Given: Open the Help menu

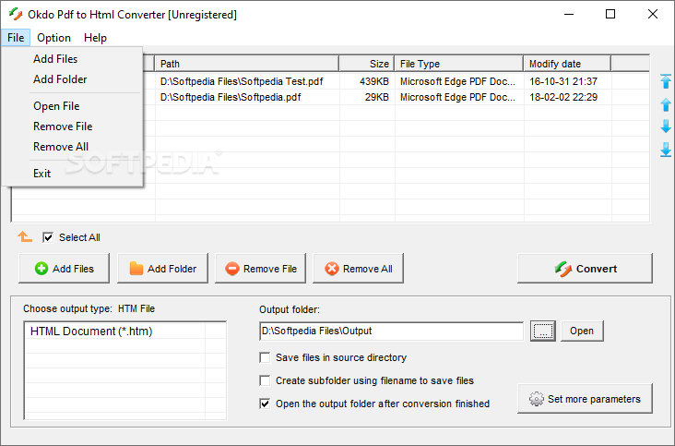Looking at the screenshot, I should tap(95, 38).
